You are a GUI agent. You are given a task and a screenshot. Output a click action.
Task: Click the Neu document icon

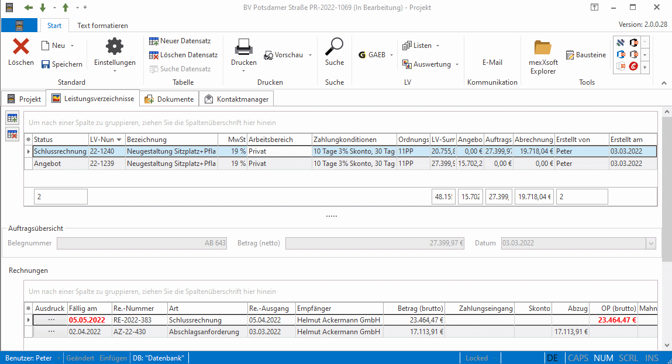[46, 46]
